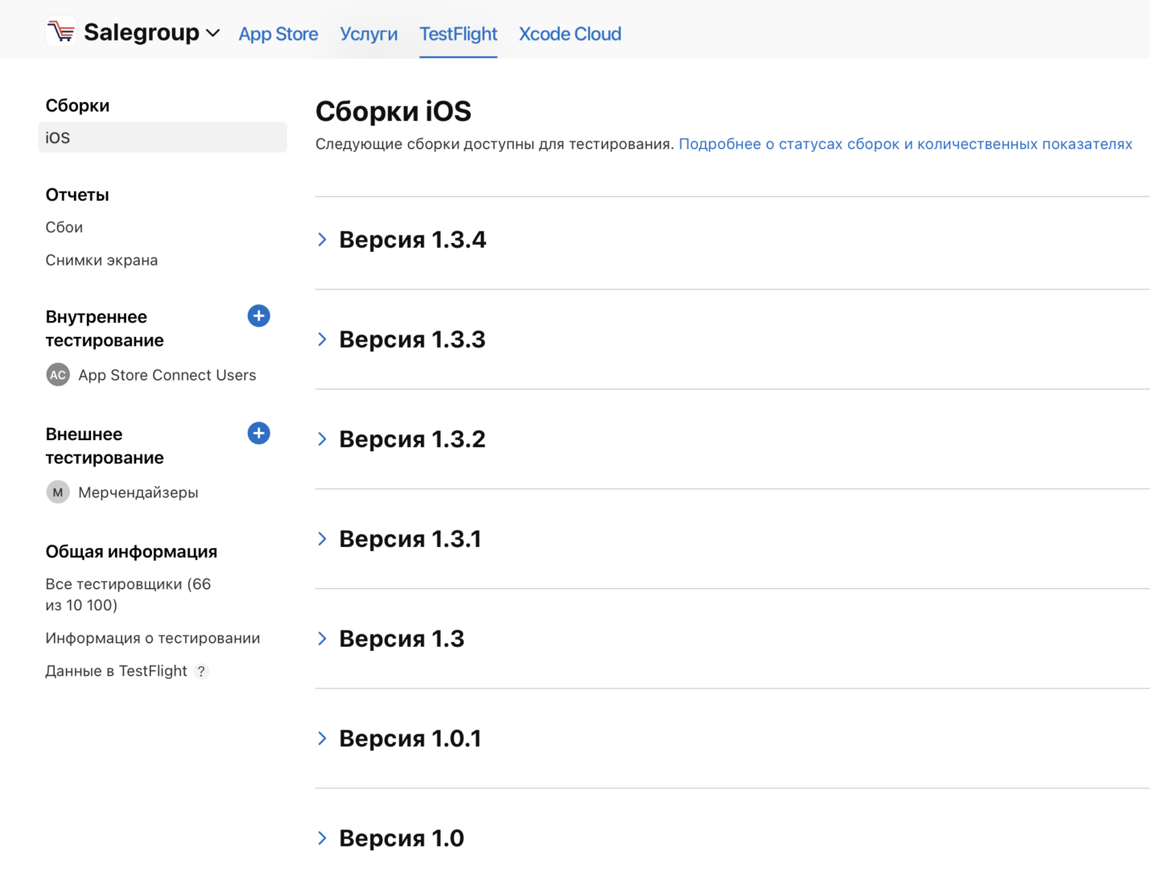The width and height of the screenshot is (1150, 885).
Task: Click the Версия 1.3.3 heading
Action: 412,339
